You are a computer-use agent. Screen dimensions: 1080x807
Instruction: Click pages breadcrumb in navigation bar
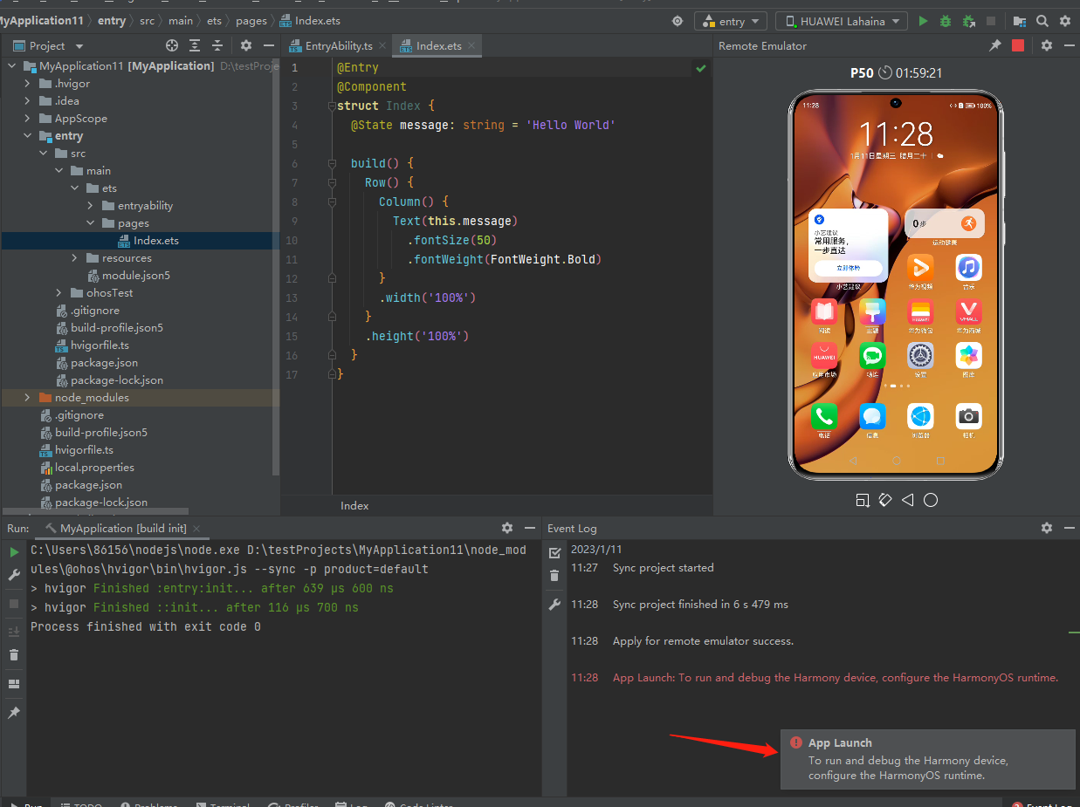tap(251, 21)
